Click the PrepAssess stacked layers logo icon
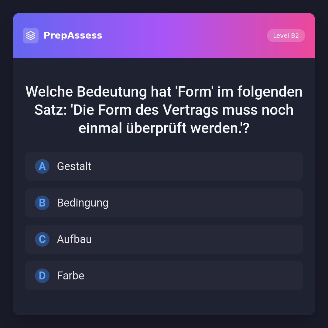 [x=31, y=36]
